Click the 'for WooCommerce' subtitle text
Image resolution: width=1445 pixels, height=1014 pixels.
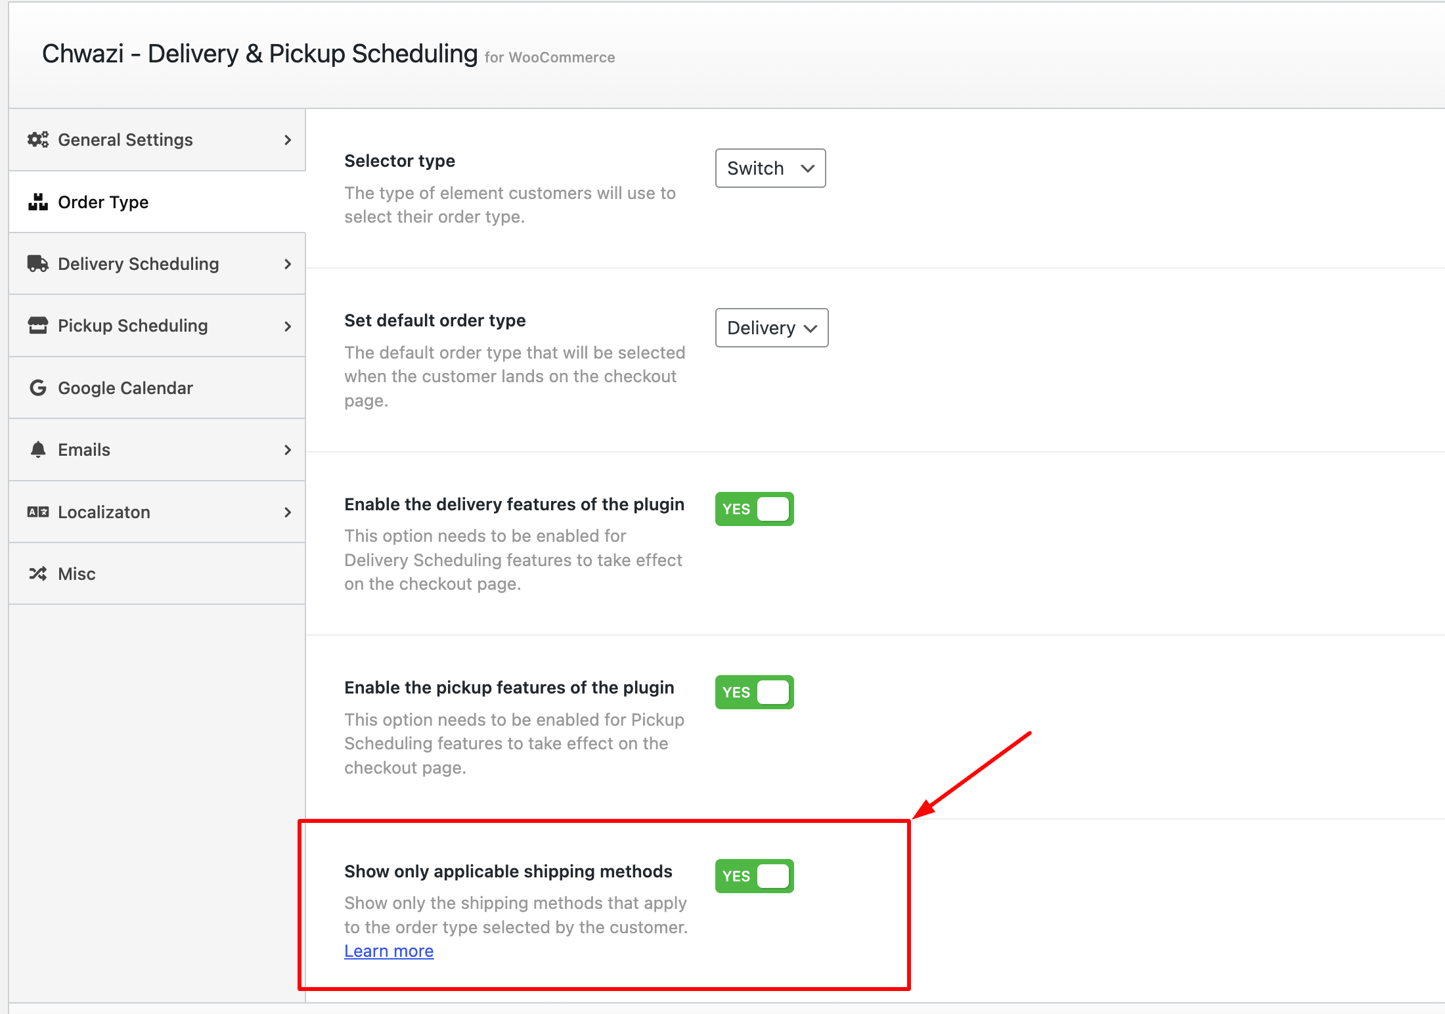pyautogui.click(x=550, y=58)
